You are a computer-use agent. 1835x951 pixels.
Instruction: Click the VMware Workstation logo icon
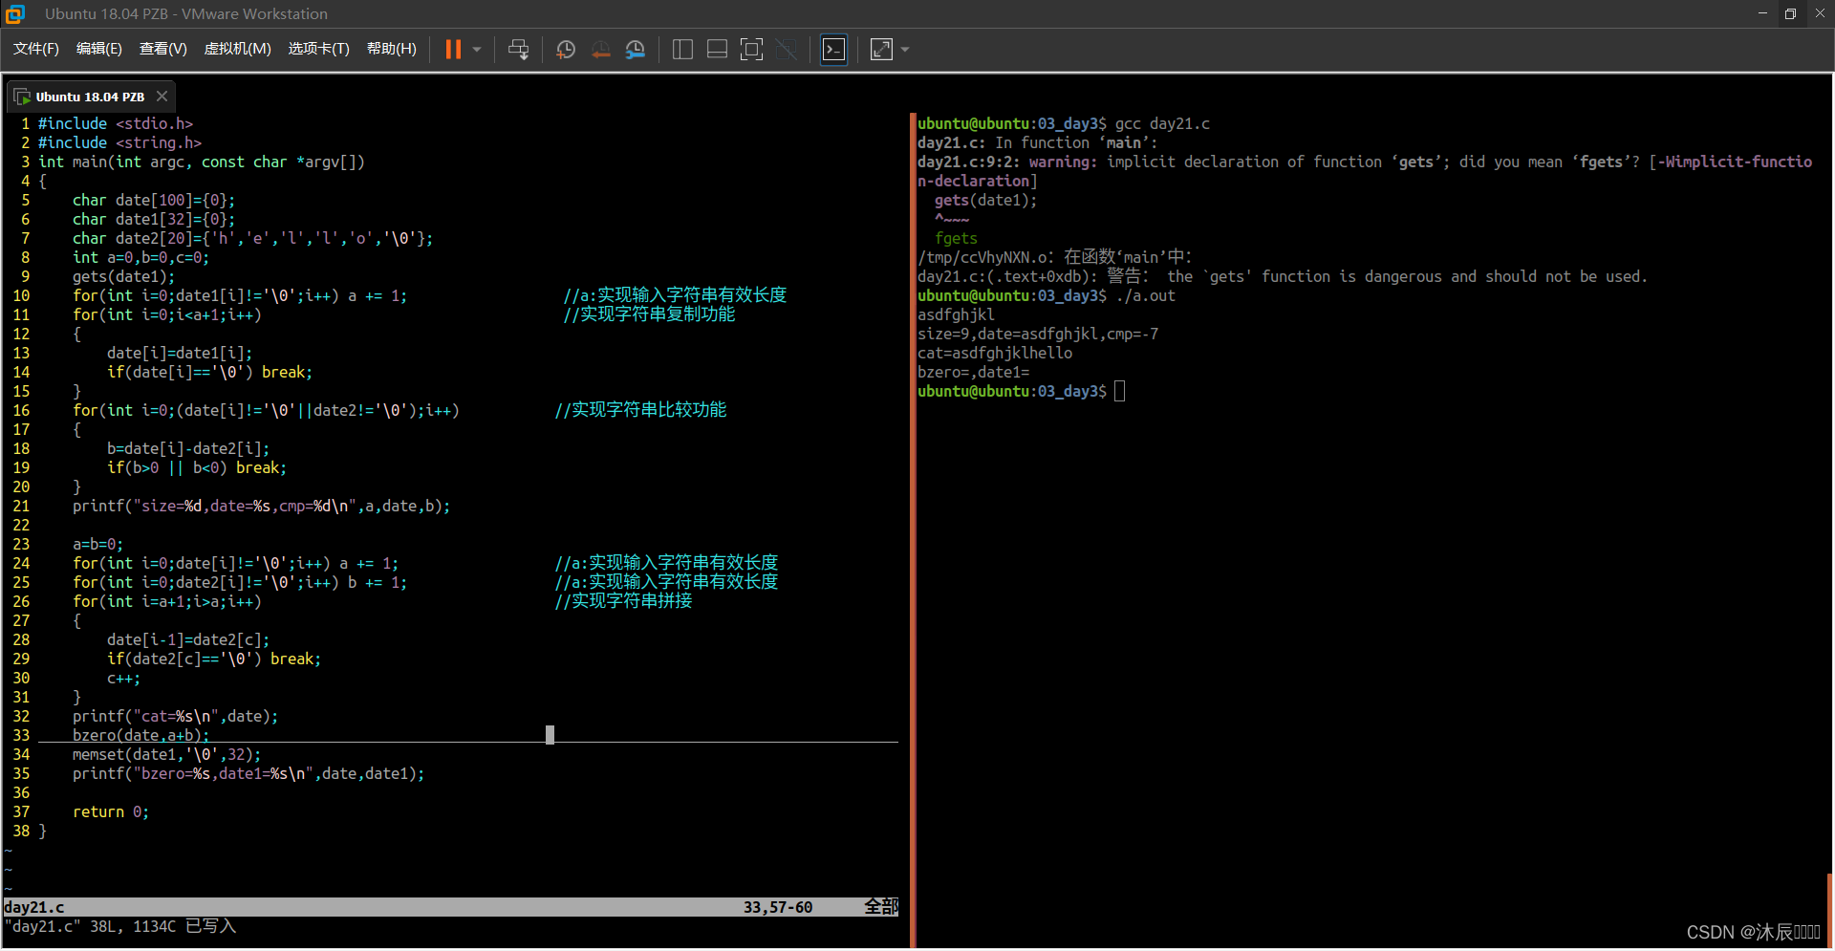(15, 13)
